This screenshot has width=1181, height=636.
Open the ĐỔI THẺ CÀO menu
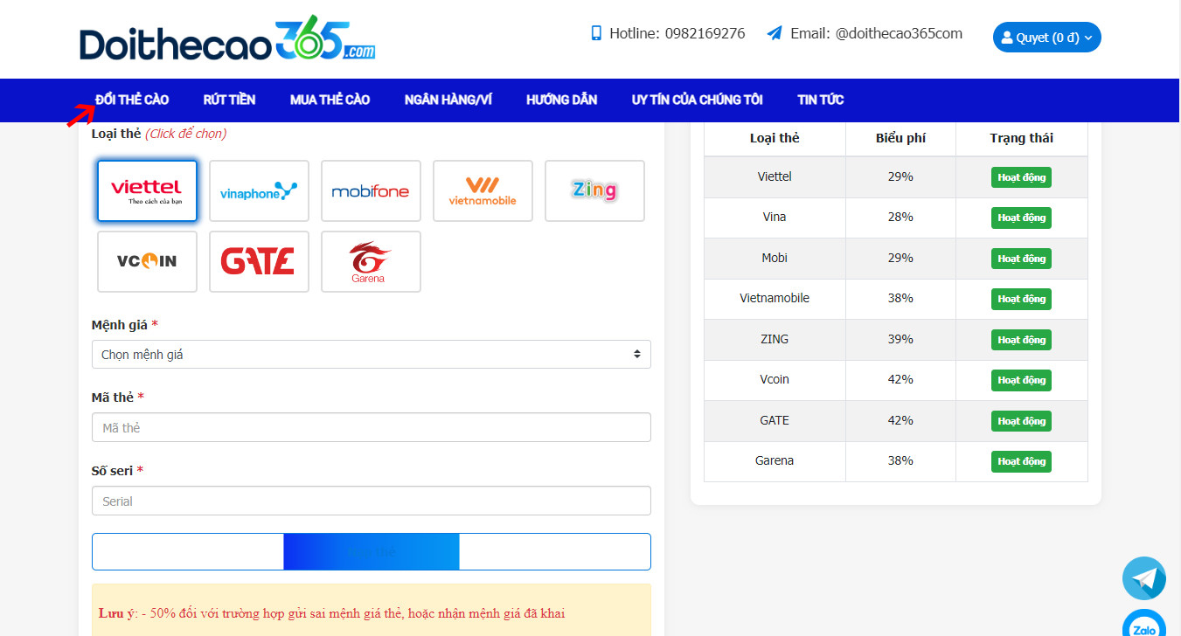[x=132, y=100]
